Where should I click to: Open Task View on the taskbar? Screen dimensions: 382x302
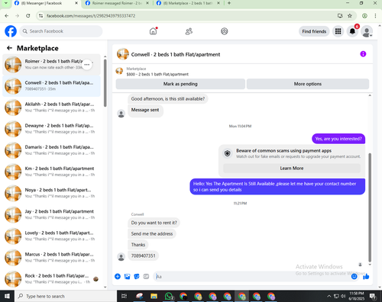click(x=124, y=296)
